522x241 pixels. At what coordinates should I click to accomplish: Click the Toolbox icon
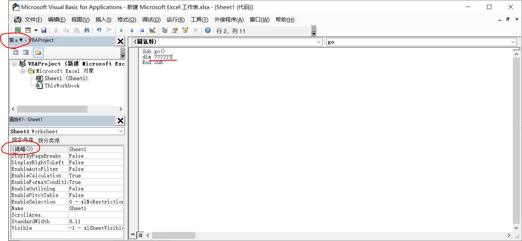[195, 31]
